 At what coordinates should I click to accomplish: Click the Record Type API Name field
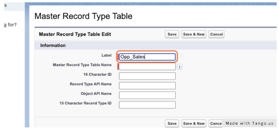coord(147,86)
